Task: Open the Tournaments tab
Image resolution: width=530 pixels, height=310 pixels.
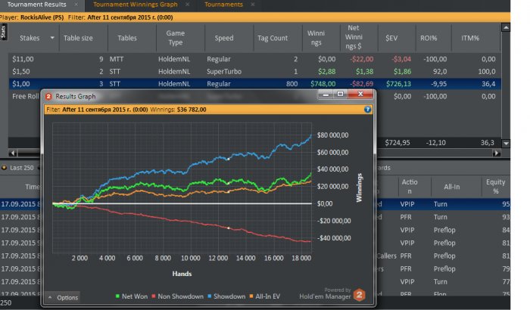Action: click(223, 5)
